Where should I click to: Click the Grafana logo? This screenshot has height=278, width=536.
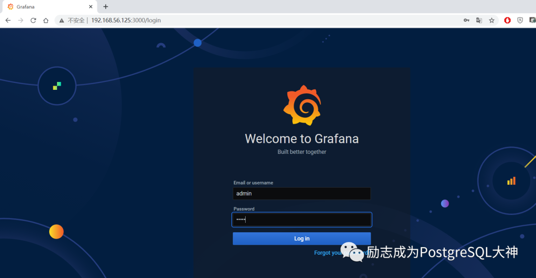click(x=302, y=105)
